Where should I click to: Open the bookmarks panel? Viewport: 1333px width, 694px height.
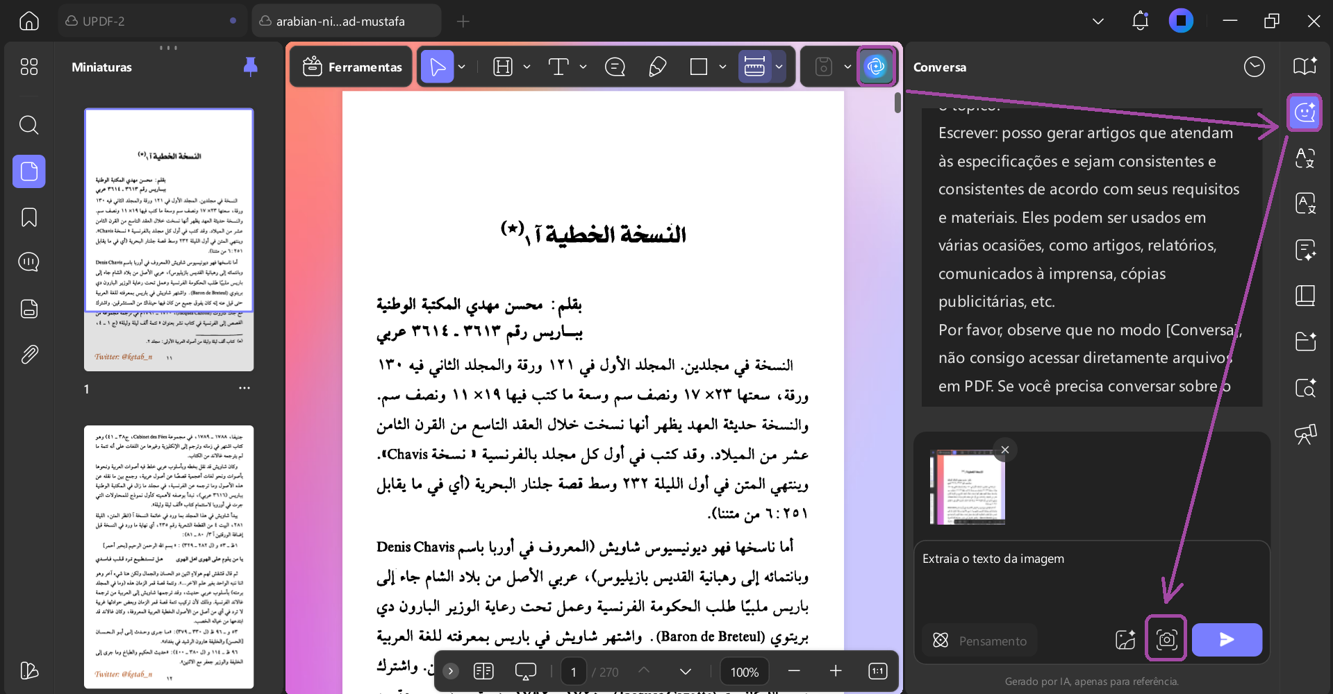point(29,217)
